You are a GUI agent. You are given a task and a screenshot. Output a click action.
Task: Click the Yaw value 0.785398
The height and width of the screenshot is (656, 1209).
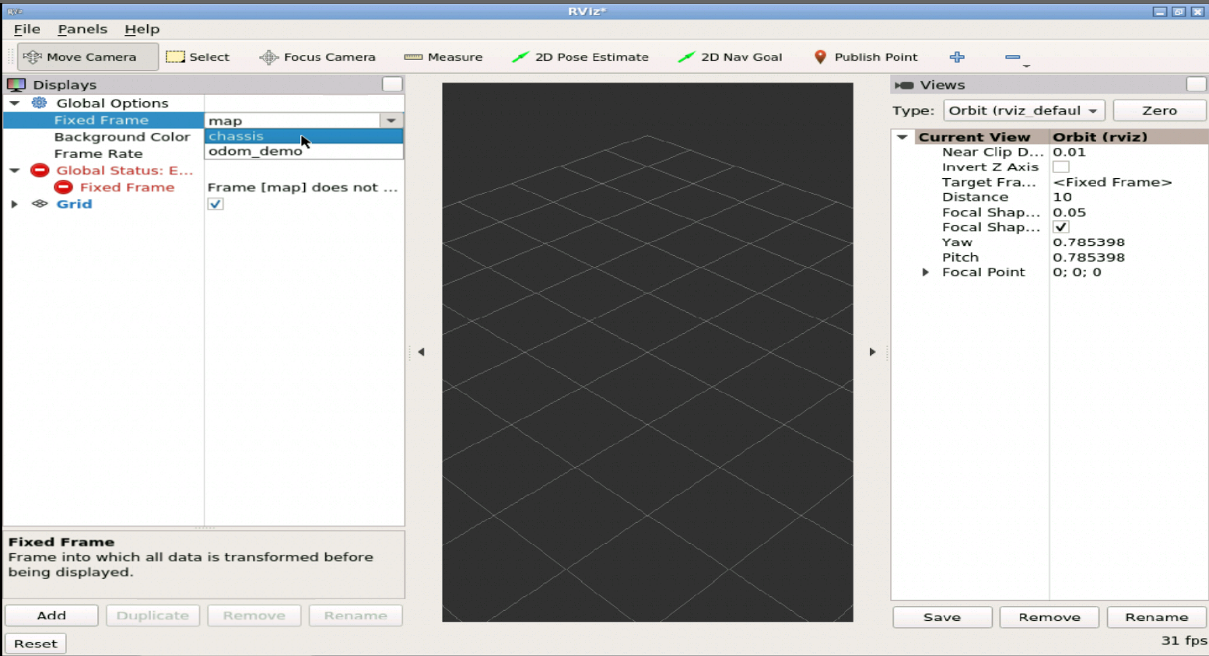pyautogui.click(x=1088, y=242)
